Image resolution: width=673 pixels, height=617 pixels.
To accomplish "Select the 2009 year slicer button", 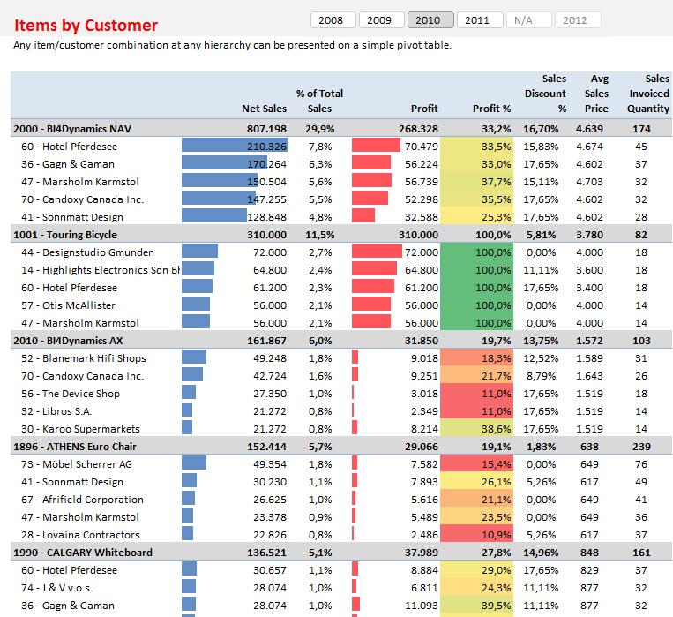I will pos(382,20).
